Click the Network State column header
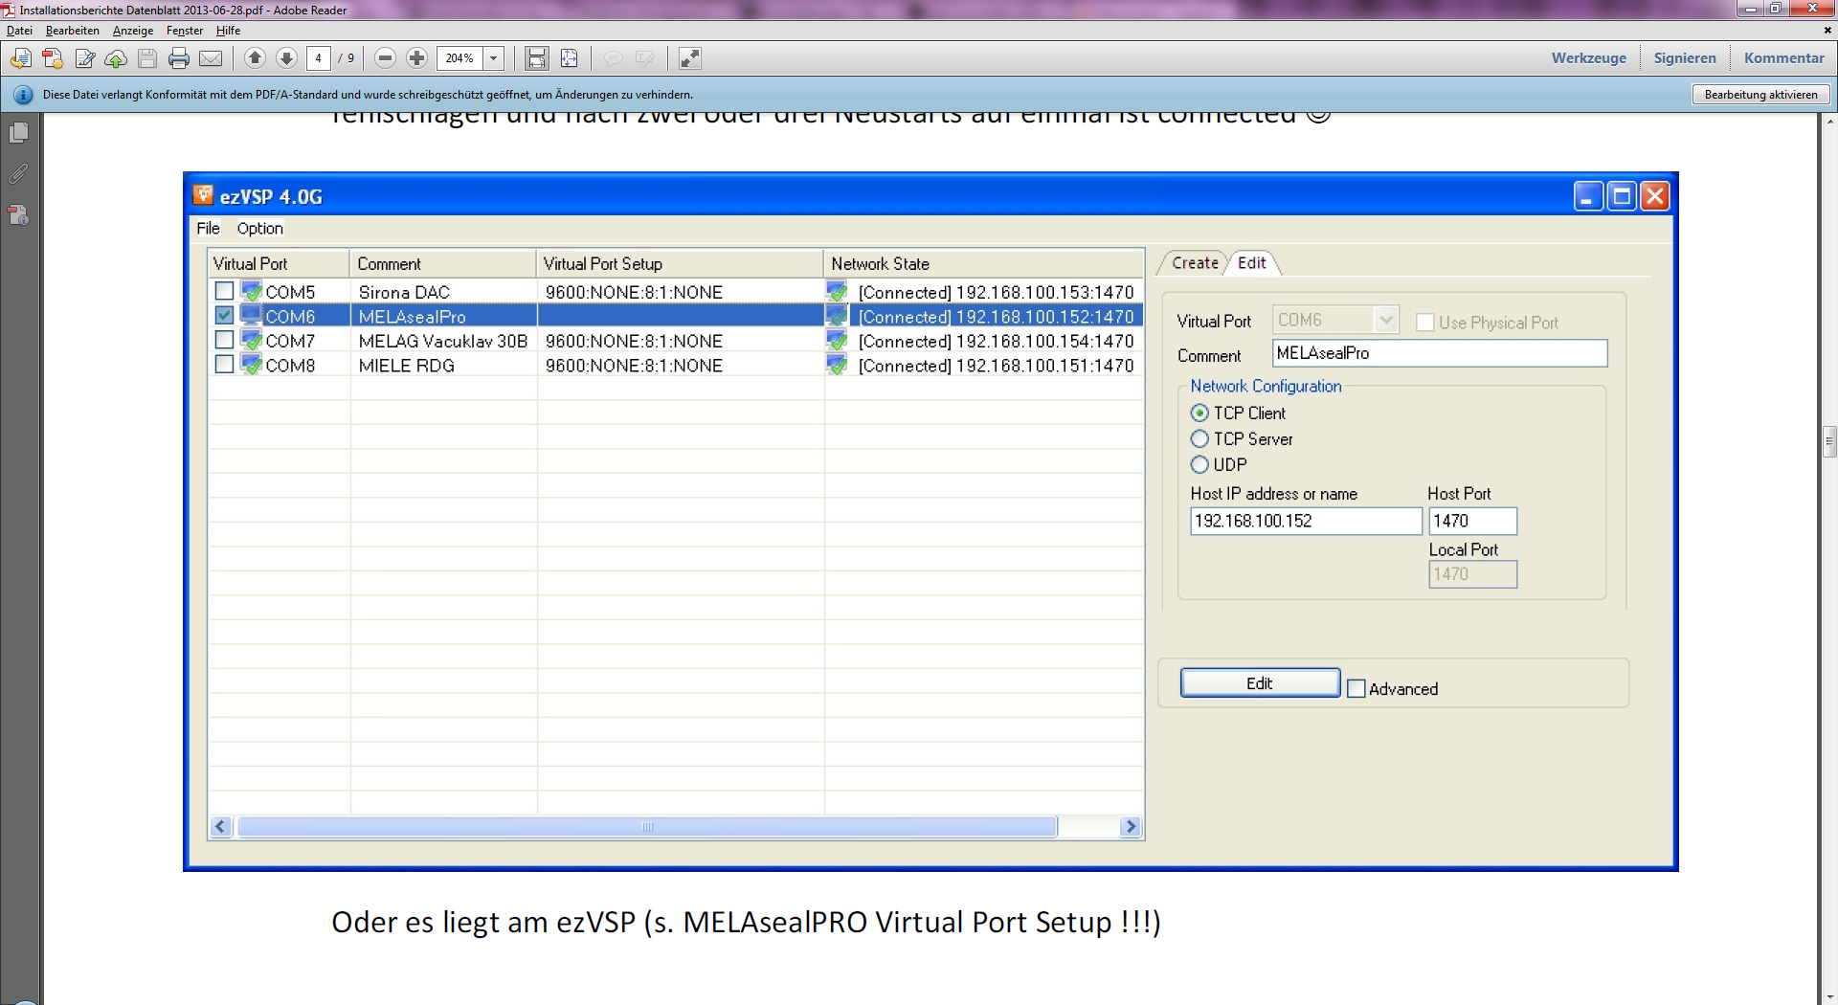This screenshot has width=1838, height=1005. [984, 263]
